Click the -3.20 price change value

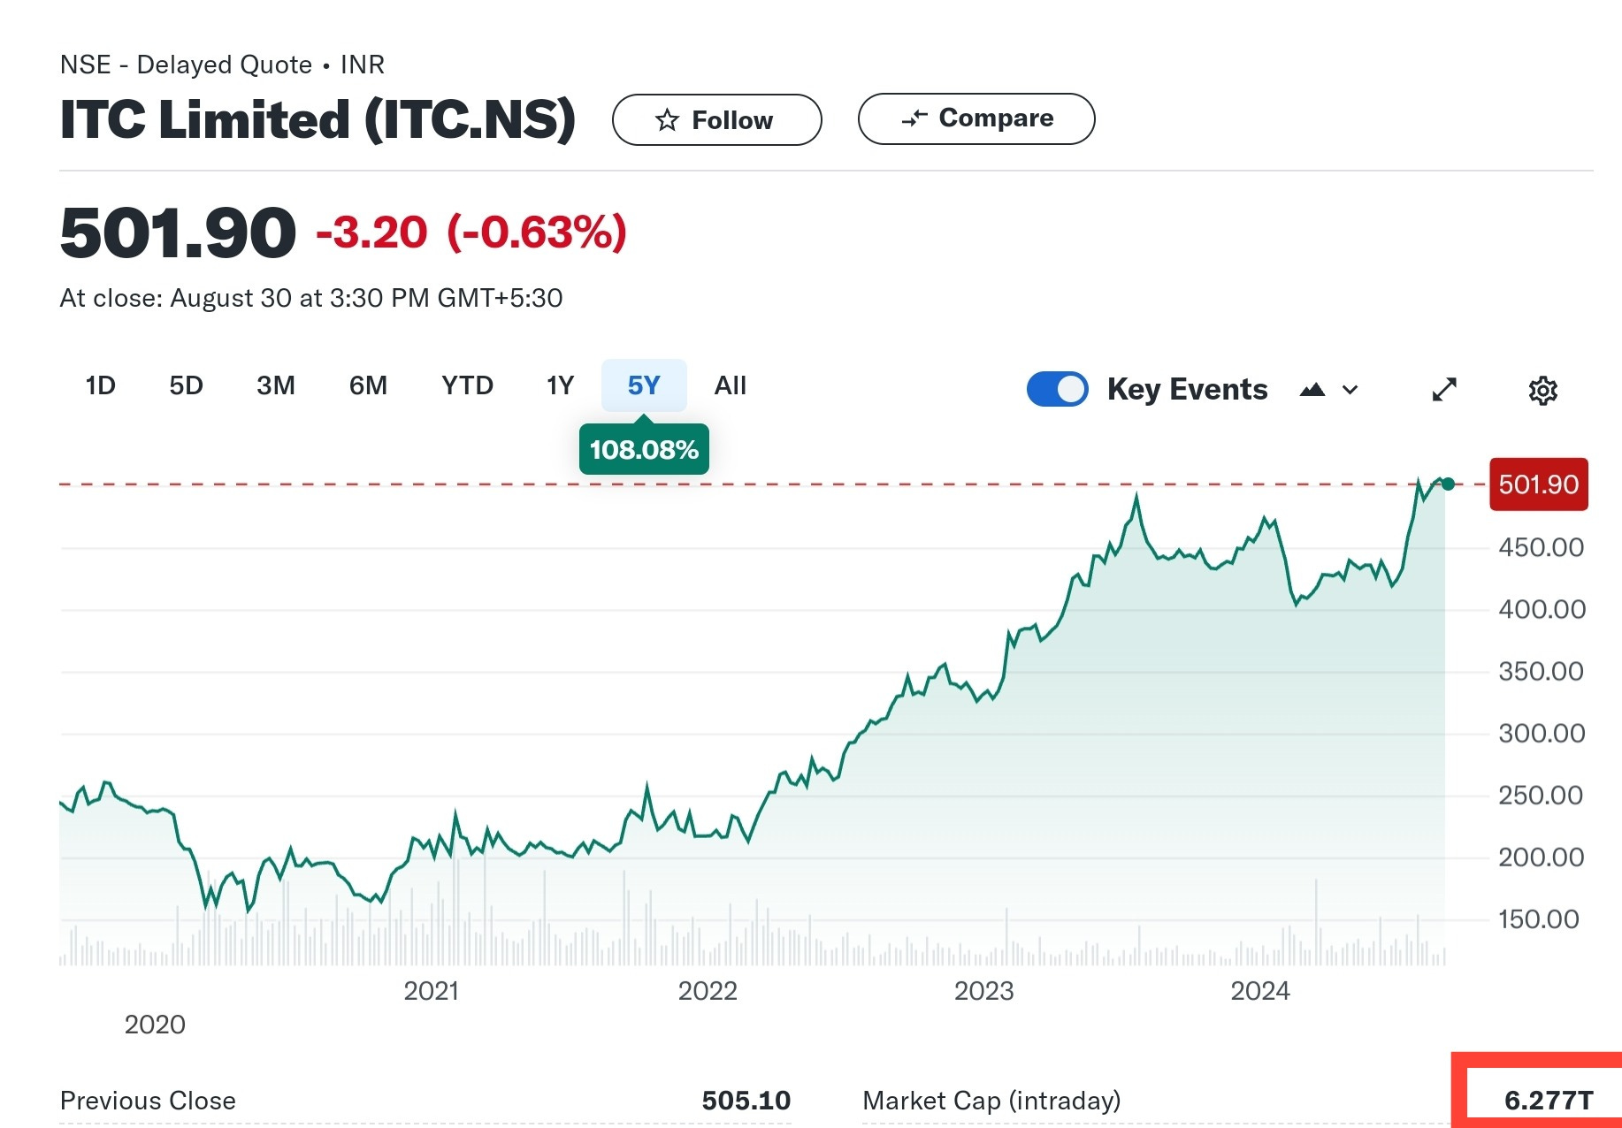[x=371, y=232]
